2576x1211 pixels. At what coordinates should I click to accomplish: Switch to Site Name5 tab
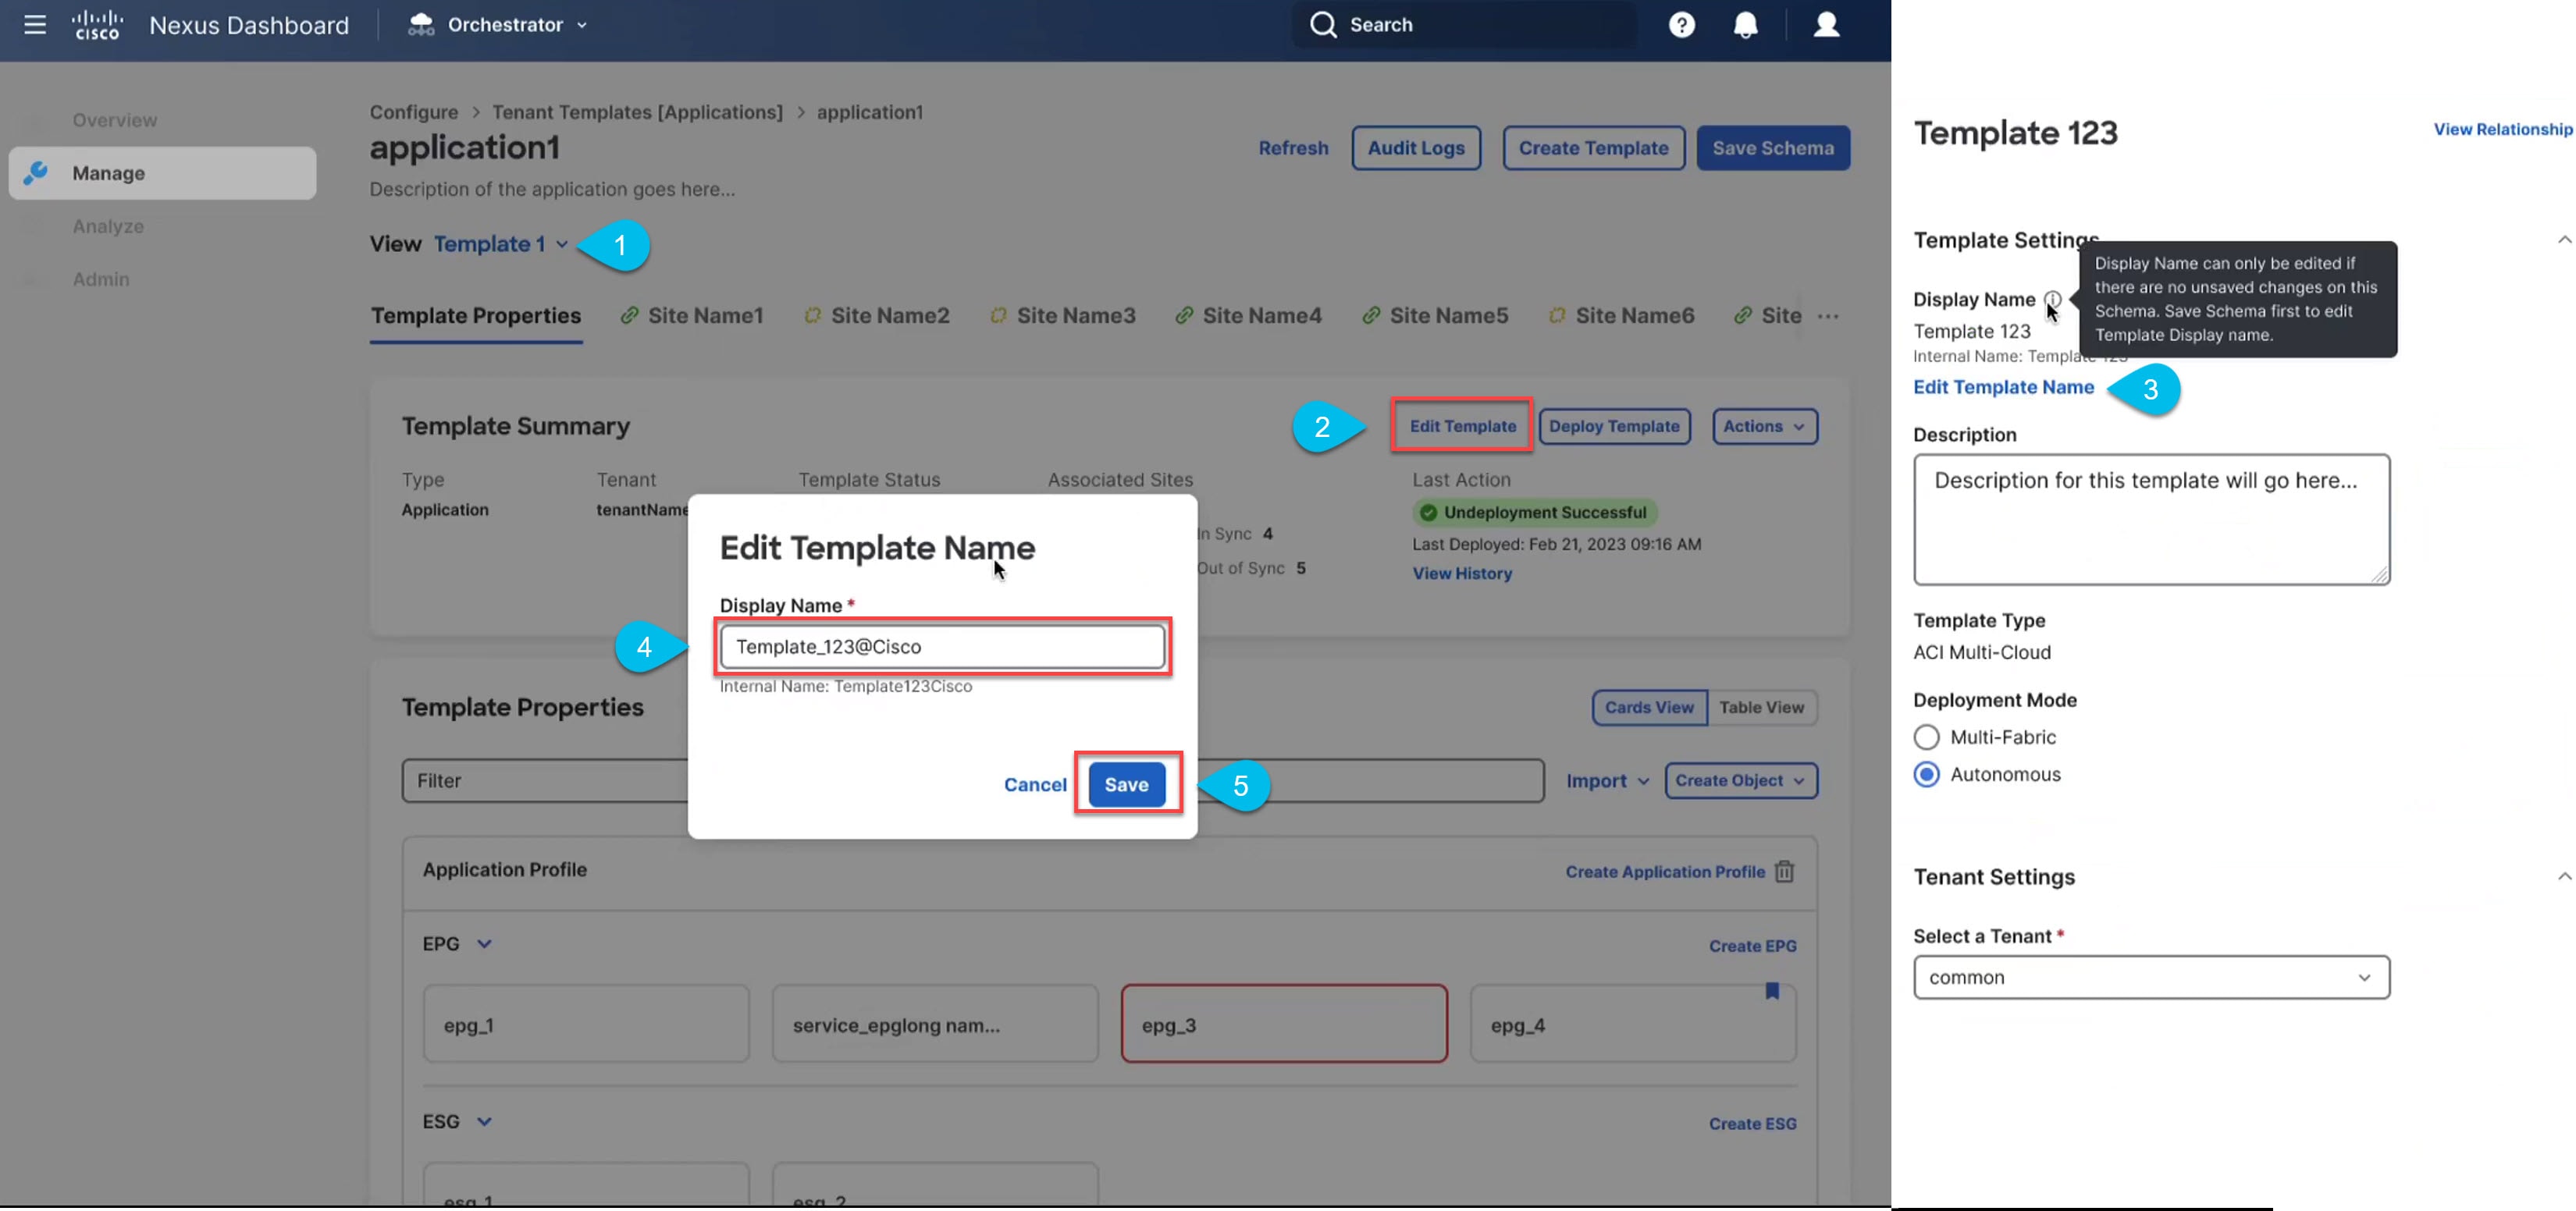tap(1435, 316)
